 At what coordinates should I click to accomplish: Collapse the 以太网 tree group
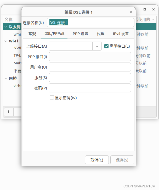tap(6, 27)
